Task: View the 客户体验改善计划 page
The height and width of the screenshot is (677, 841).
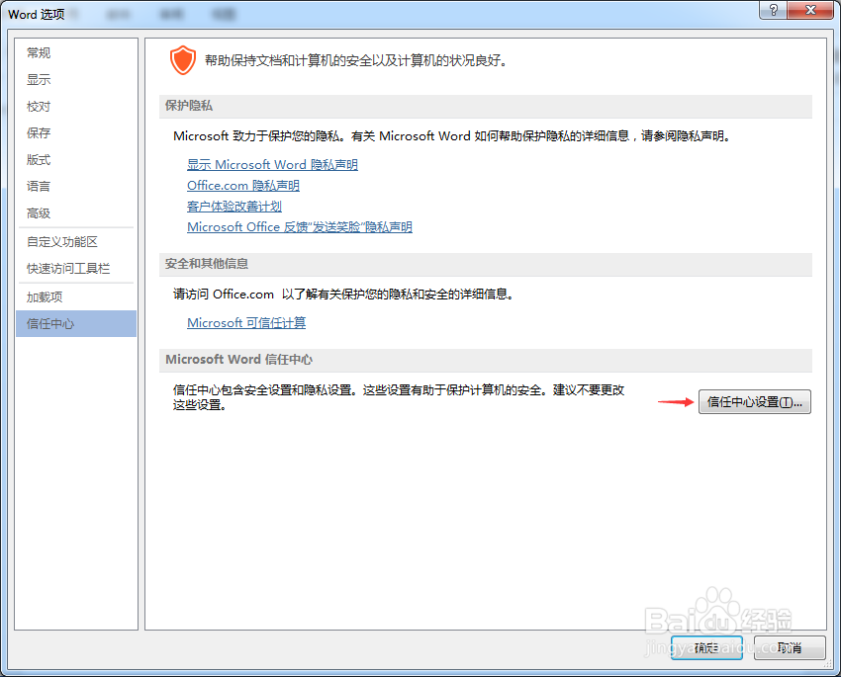Action: [x=234, y=206]
